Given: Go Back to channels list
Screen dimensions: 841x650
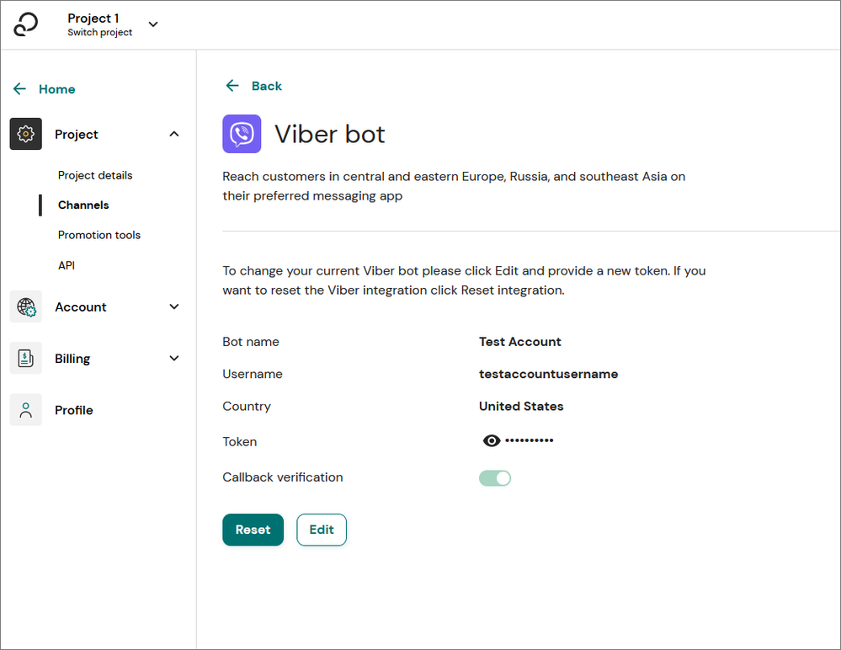Looking at the screenshot, I should pyautogui.click(x=267, y=86).
